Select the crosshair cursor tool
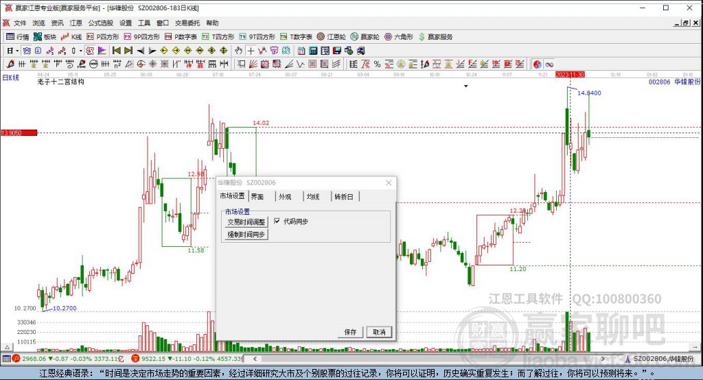The width and height of the screenshot is (703, 380). click(x=251, y=51)
